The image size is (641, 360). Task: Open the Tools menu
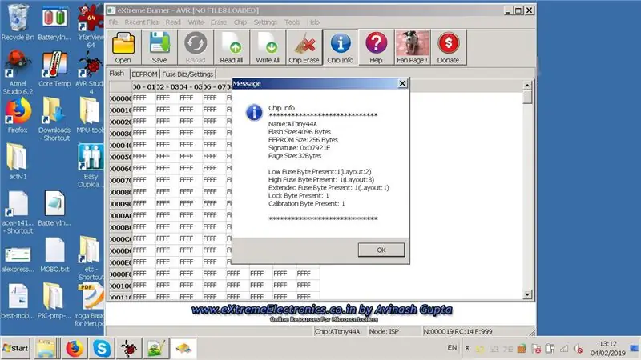[x=292, y=22]
